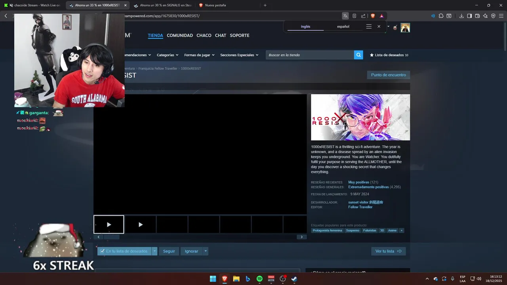The height and width of the screenshot is (285, 507).
Task: Switch to SIGNALIS Steam tab
Action: pos(162,5)
